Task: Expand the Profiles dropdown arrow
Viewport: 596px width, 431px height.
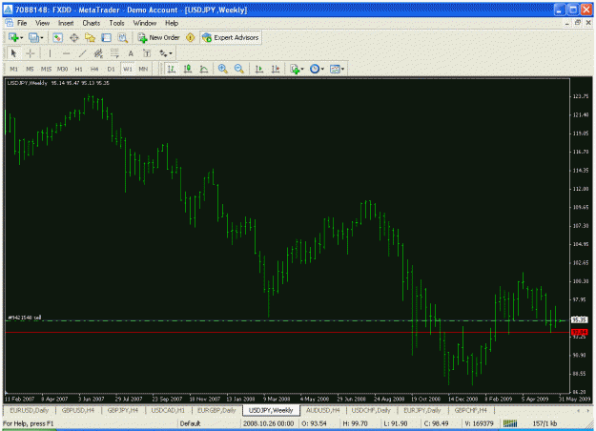Action: click(42, 37)
